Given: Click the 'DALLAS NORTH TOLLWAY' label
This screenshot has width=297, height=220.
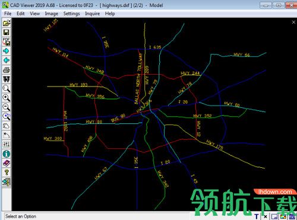Looking at the screenshot, I should (138, 78).
